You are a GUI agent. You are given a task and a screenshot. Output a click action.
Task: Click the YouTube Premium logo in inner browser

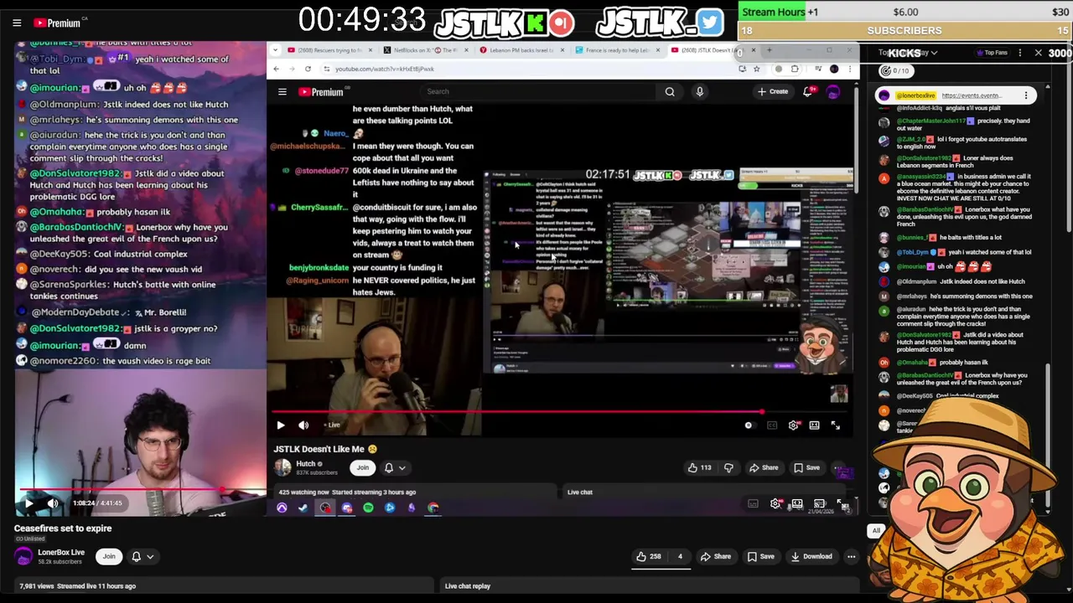(x=322, y=91)
